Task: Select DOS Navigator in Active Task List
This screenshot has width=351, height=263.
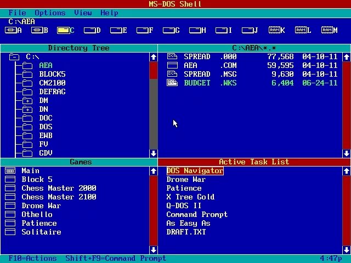Action: pyautogui.click(x=195, y=170)
